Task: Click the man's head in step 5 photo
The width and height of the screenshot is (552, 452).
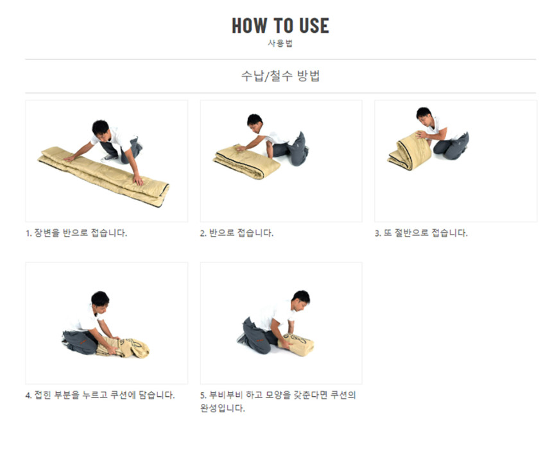Action: 301,300
